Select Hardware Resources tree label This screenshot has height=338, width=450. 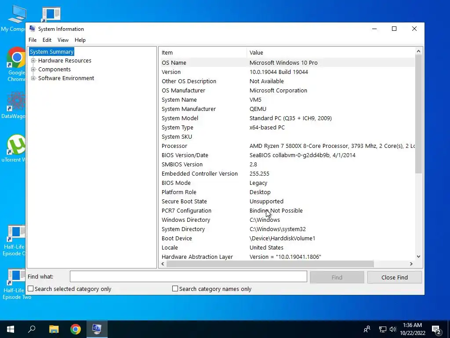pos(65,61)
